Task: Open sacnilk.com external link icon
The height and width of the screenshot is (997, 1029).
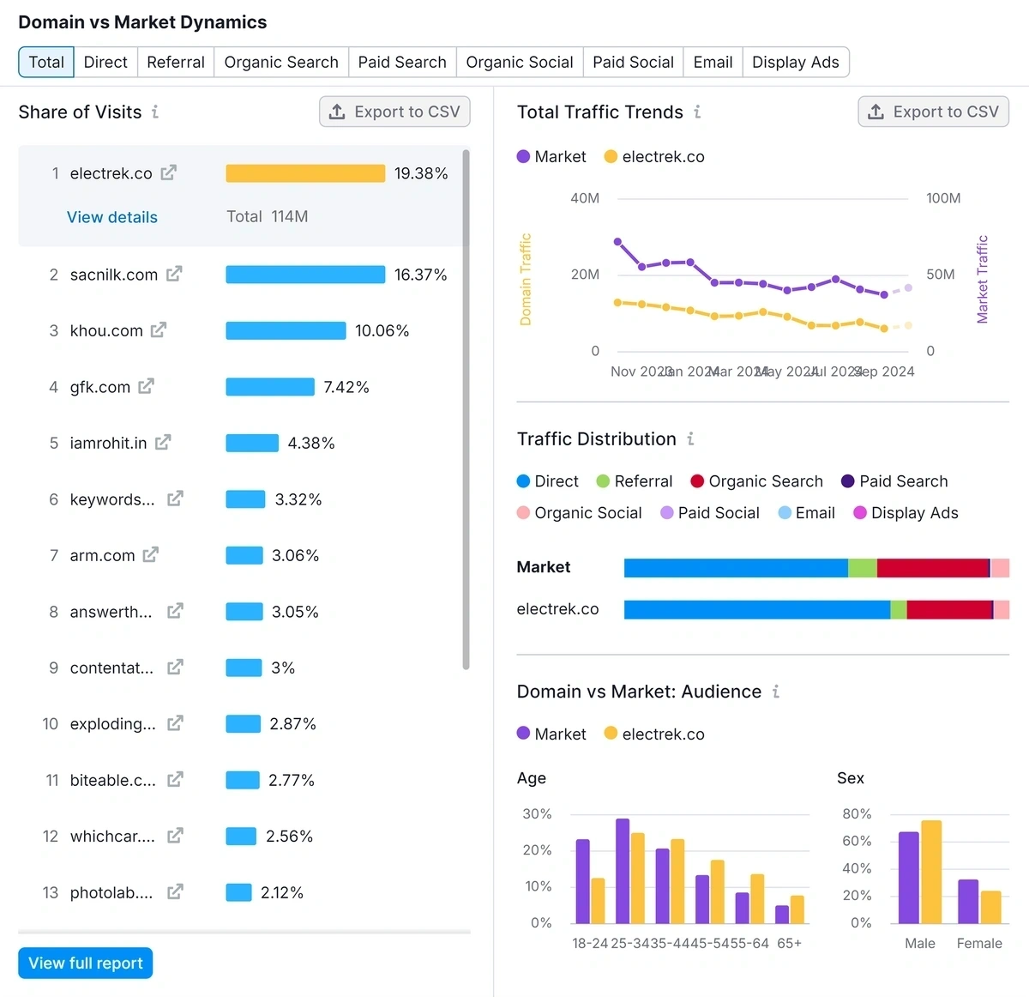Action: tap(174, 275)
